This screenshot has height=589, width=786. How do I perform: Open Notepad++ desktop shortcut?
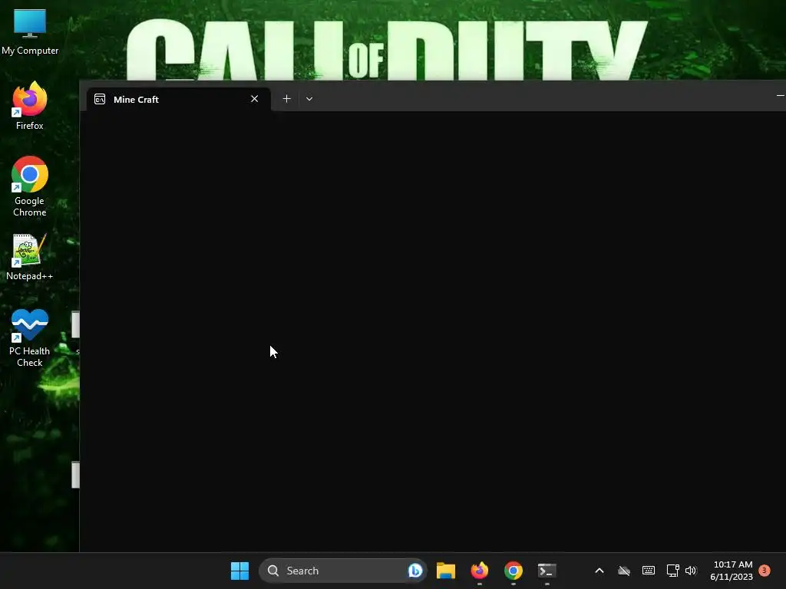30,257
